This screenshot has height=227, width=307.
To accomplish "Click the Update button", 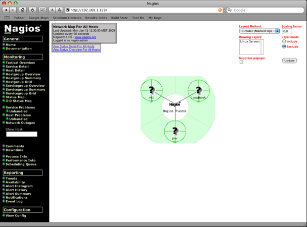I will coord(289,61).
